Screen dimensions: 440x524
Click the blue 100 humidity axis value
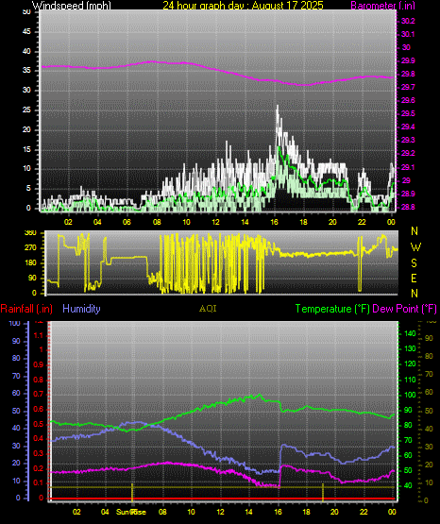[14, 323]
